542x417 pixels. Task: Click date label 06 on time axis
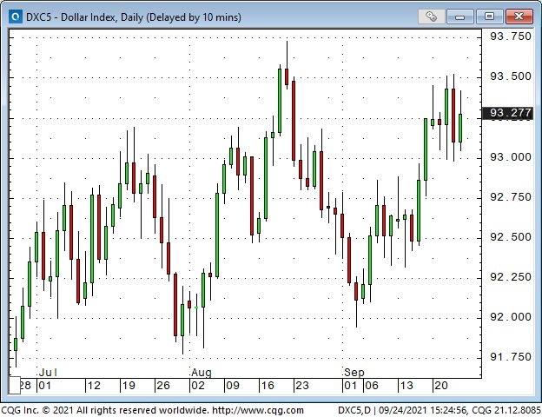[x=372, y=386]
